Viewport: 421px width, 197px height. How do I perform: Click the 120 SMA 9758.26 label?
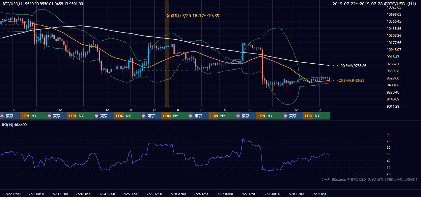349,66
